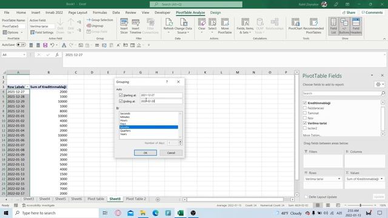Toggle the +/- Buttons option
The image size is (388, 218).
pyautogui.click(x=344, y=26)
